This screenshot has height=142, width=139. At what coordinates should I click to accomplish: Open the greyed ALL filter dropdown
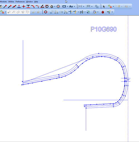click(128, 6)
